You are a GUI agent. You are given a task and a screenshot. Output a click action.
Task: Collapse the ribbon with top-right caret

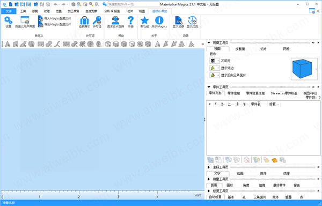coord(318,11)
